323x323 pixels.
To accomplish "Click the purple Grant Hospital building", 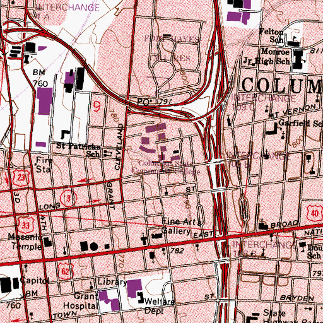I will pos(110,301).
